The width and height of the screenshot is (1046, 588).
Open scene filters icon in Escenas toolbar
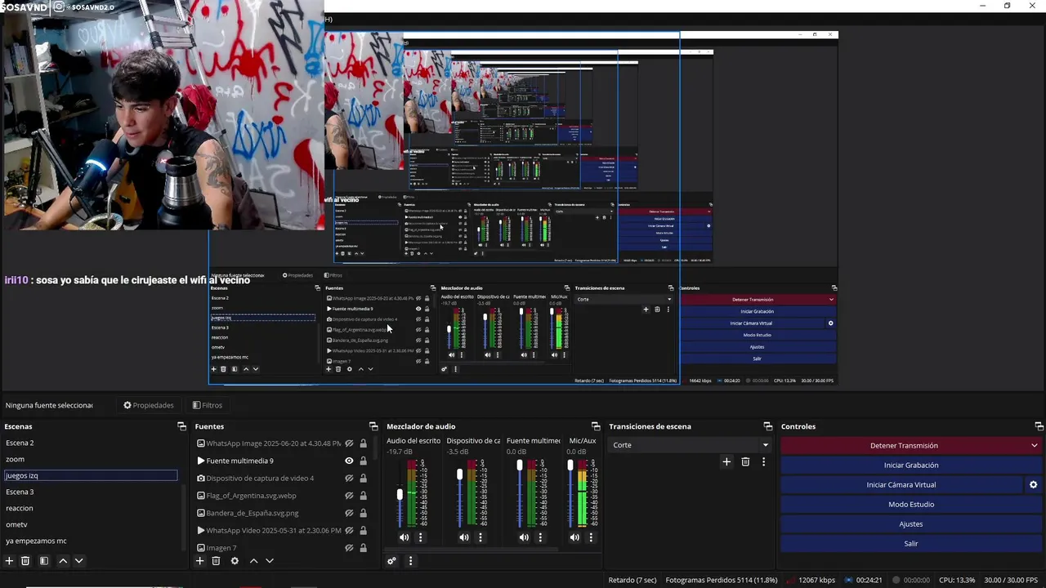[44, 561]
